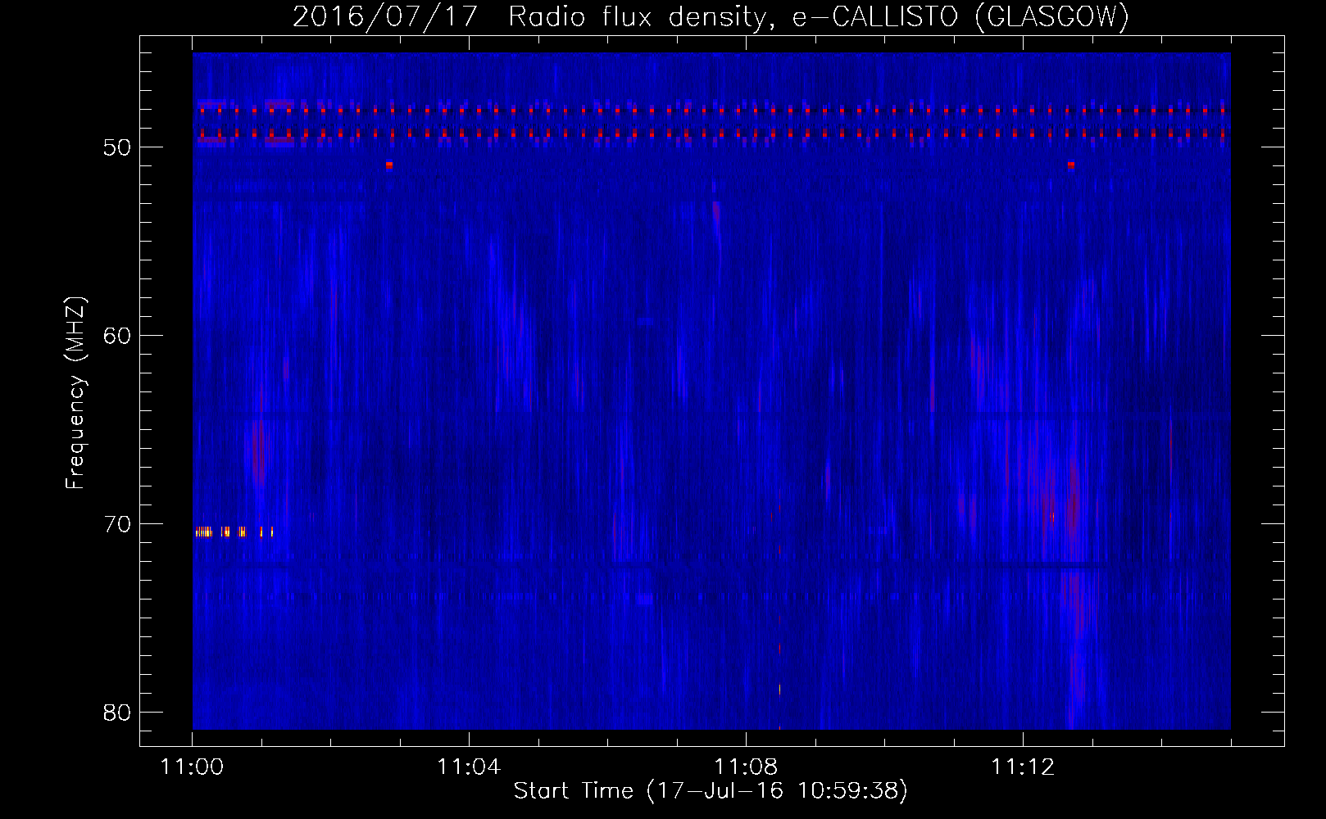Click the plot title '2016/07/17 Radio flux density'
Image resolution: width=1326 pixels, height=819 pixels.
(x=711, y=16)
